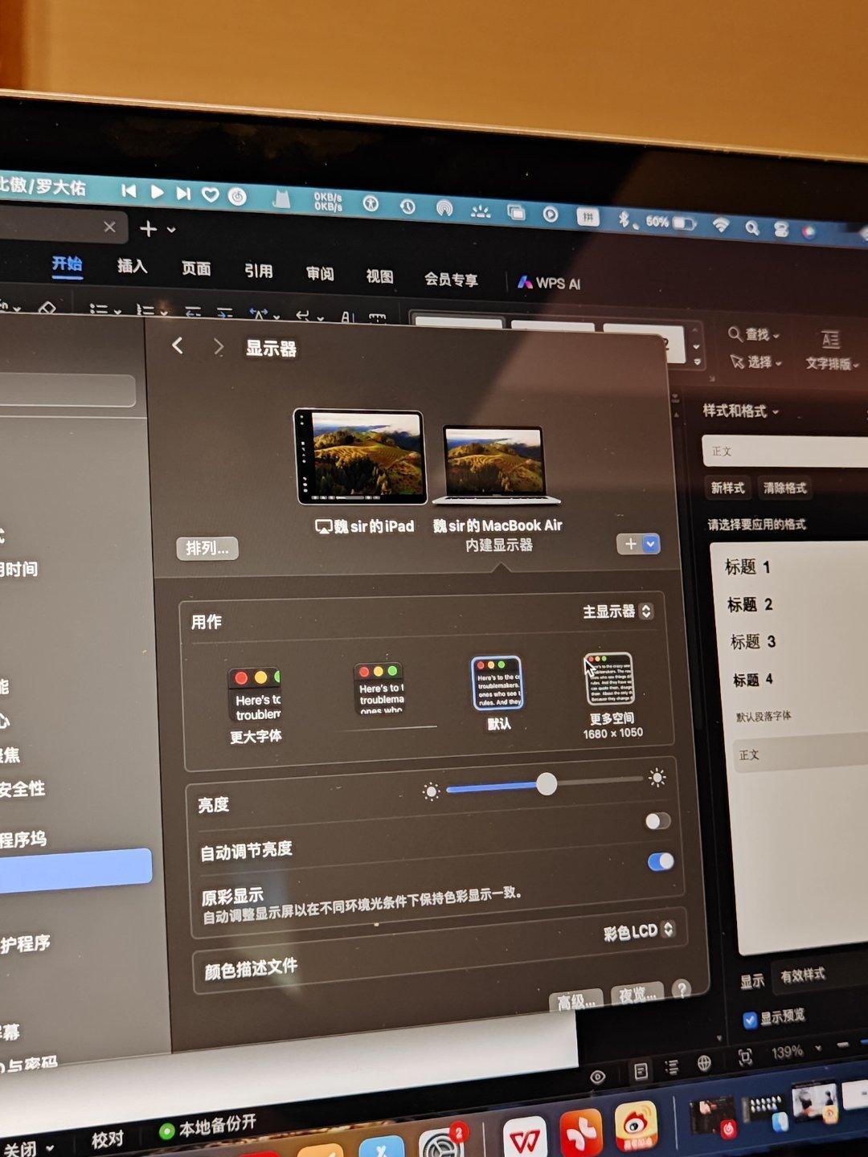Open 查找 dropdown in WPS ribbon
The height and width of the screenshot is (1157, 868).
[754, 334]
